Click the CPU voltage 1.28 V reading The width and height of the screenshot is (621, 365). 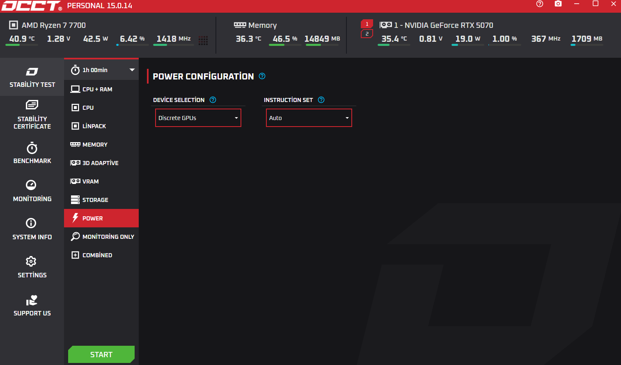pos(59,39)
